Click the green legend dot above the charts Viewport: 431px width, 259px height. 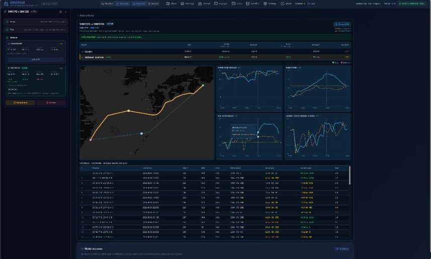[x=333, y=63]
